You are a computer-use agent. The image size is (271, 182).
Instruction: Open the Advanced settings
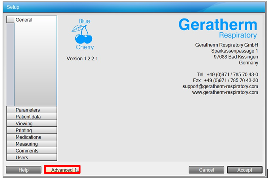click(x=62, y=170)
